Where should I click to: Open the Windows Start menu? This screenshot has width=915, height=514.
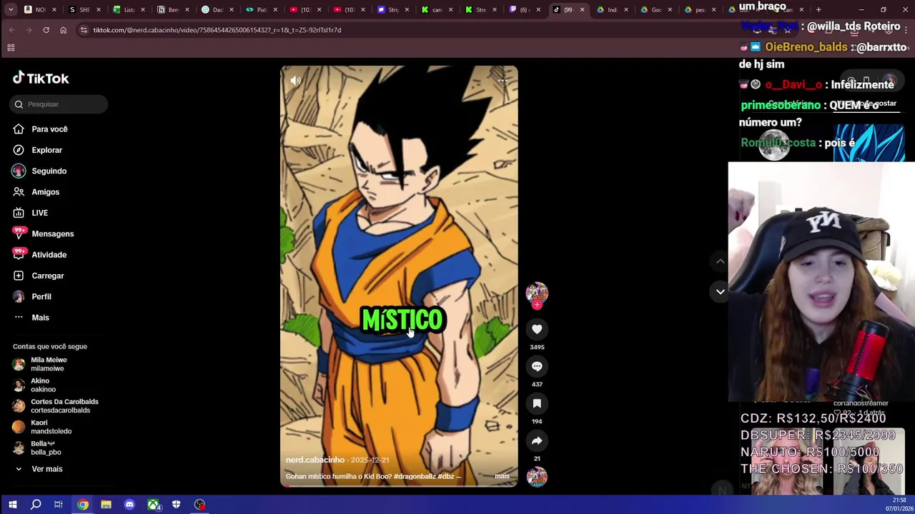pyautogui.click(x=12, y=505)
